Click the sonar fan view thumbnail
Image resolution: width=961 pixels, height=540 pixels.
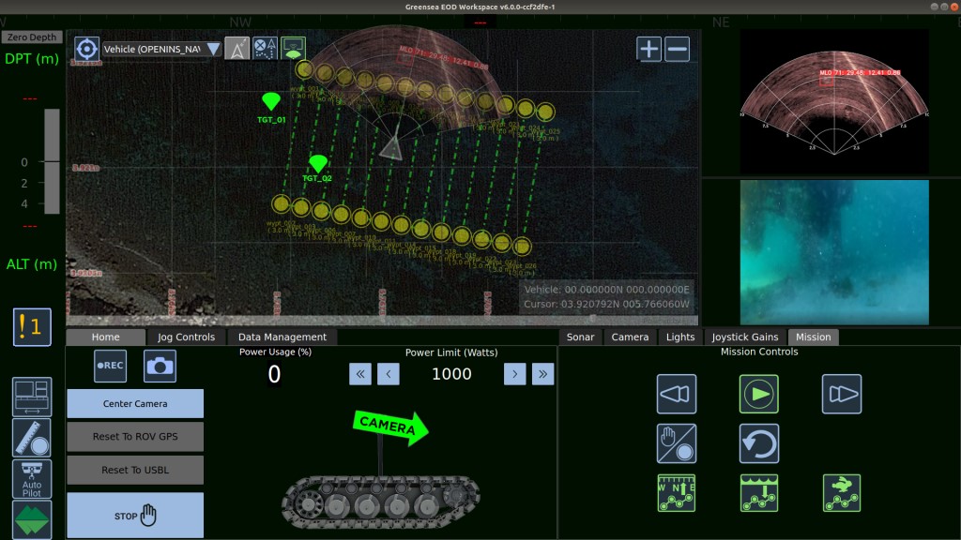(834, 102)
